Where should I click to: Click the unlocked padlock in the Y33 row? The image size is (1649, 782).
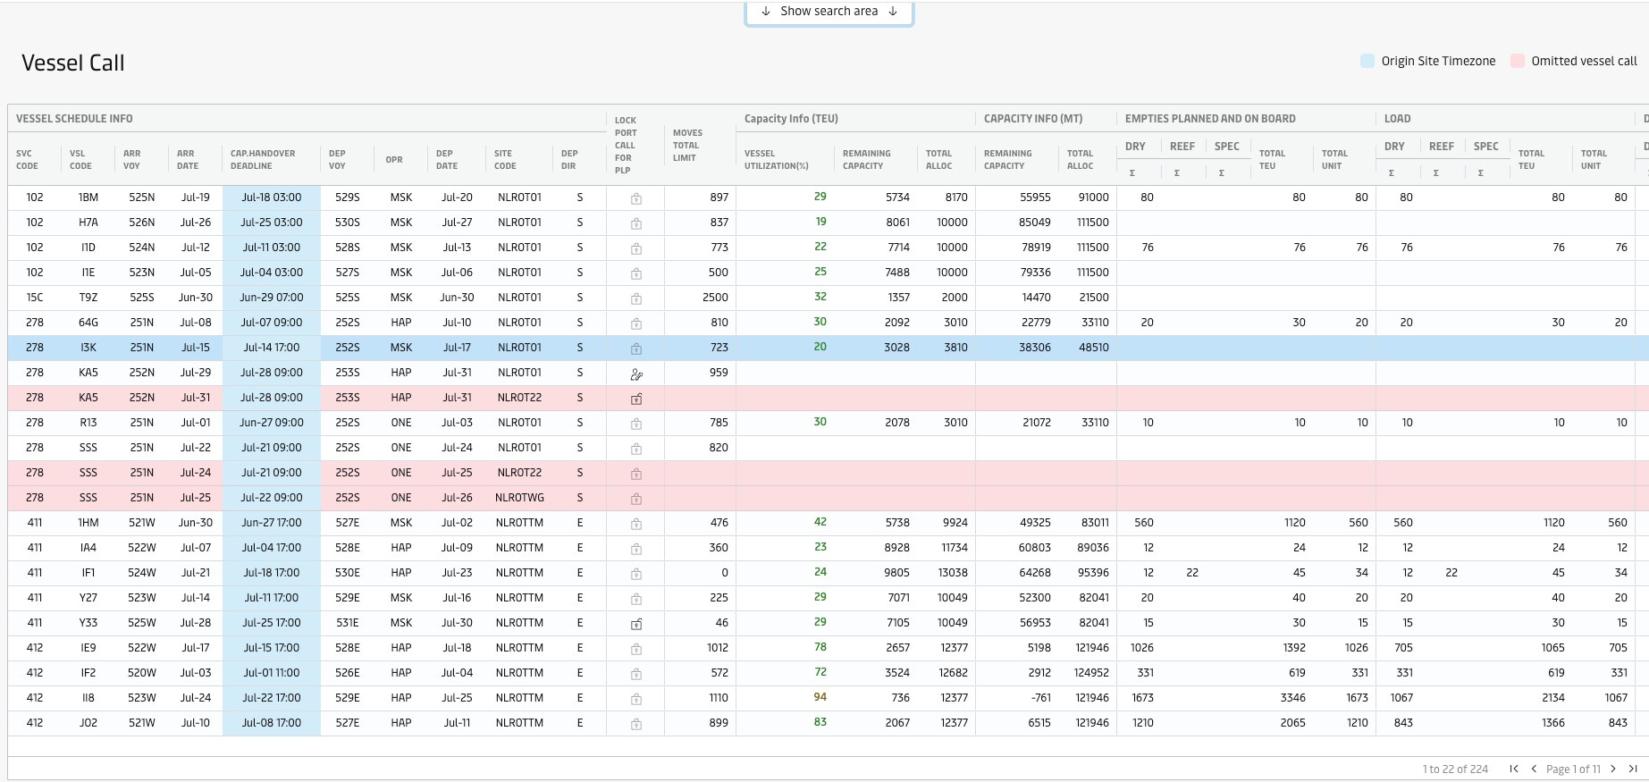(636, 624)
